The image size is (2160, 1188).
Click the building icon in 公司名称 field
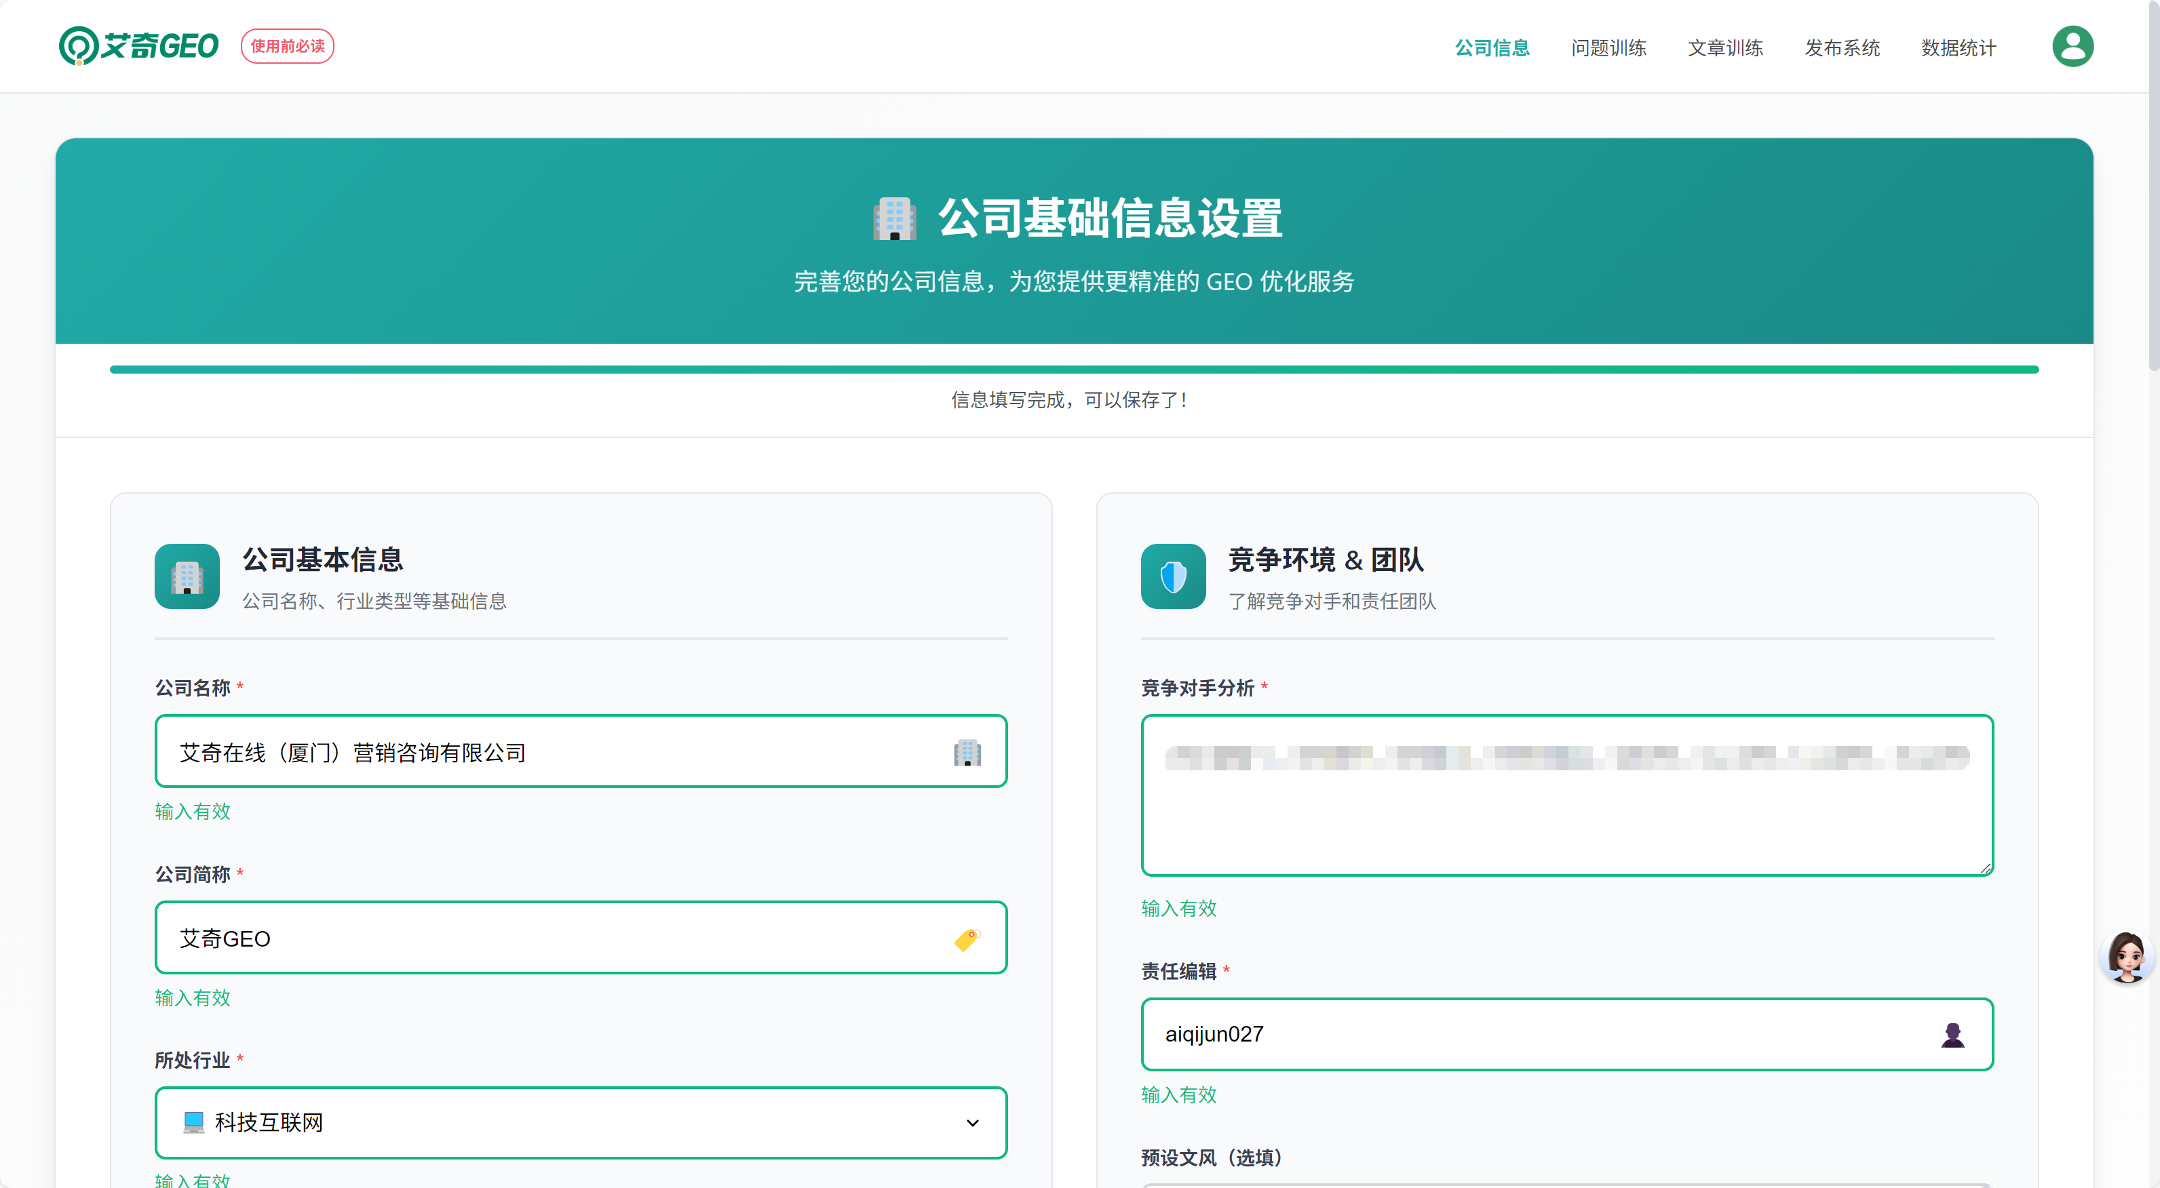[967, 752]
